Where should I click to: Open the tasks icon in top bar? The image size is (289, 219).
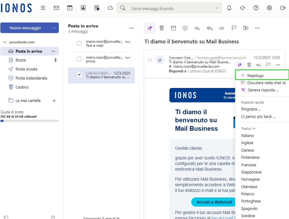click(97, 8)
